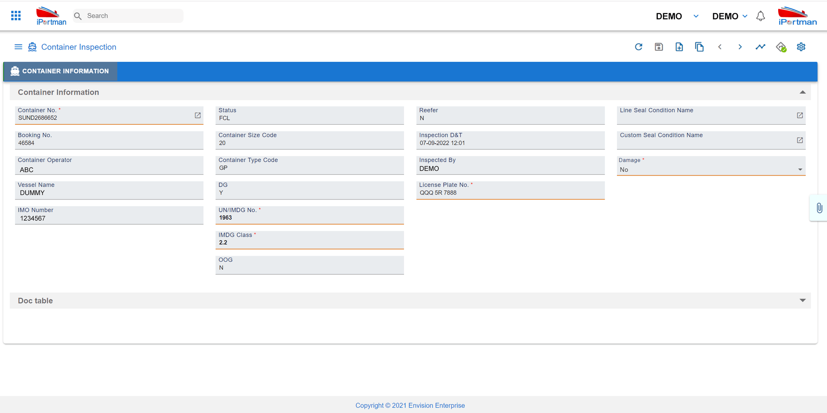Collapse the Container Information section
The image size is (827, 413).
[x=803, y=92]
